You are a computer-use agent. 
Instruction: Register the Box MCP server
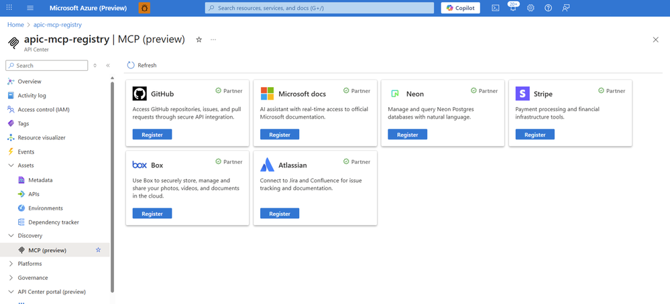coord(152,213)
